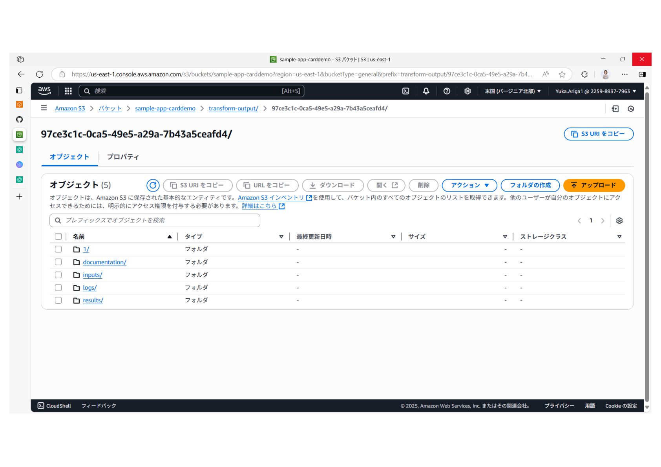Focus the AWS 検索 search box
The image size is (661, 467).
point(192,91)
